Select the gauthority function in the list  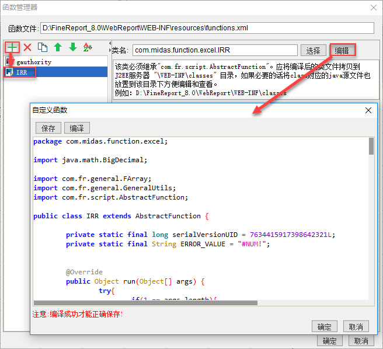[56, 62]
